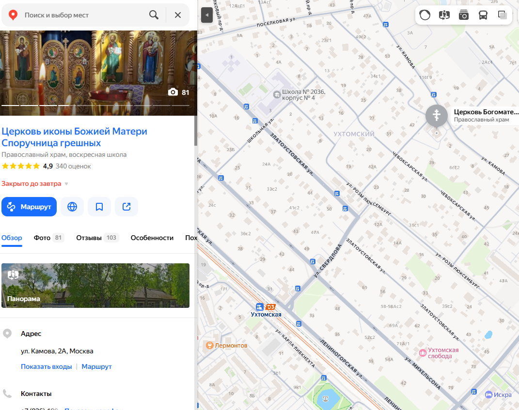Click the fountain icon in the pond
The width and height of the screenshot is (519, 410).
point(325,398)
